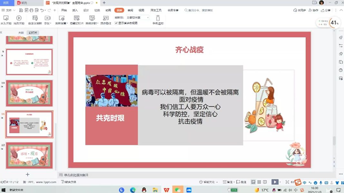Viewport: 344px width, 193px height.
Task: Click the print icon in quick access toolbar
Action: (32, 10)
